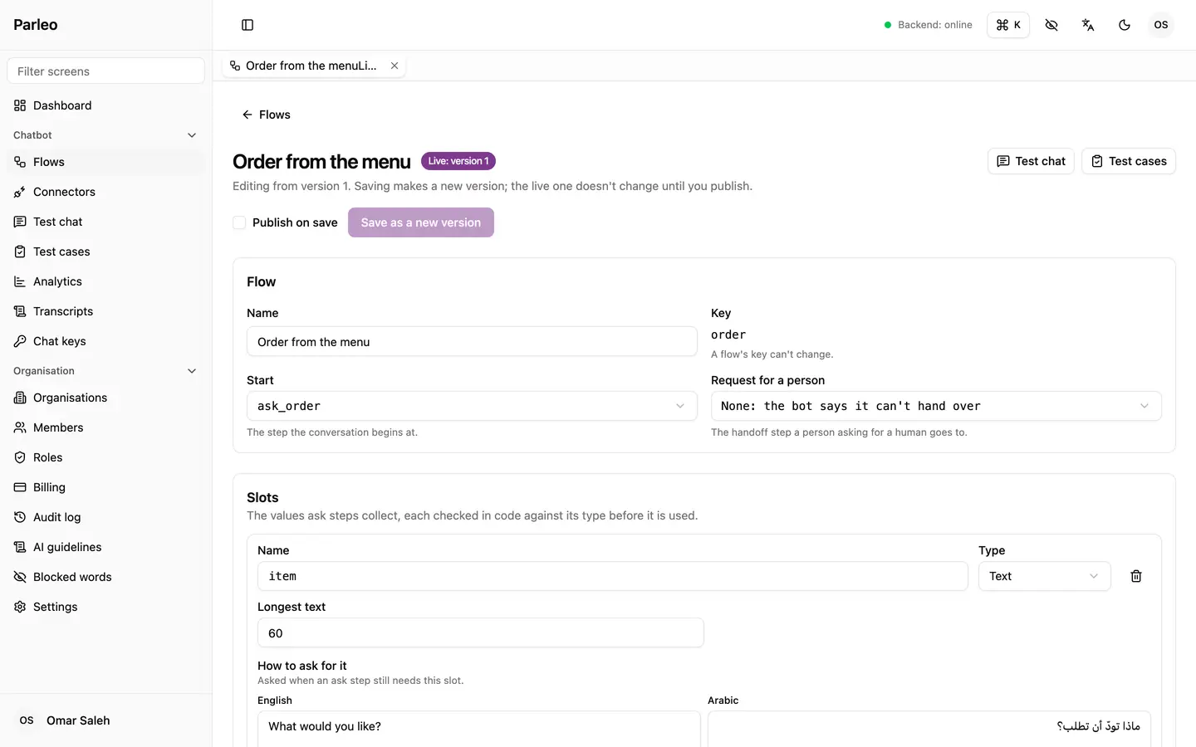Close the Order from the menu tab
The height and width of the screenshot is (747, 1196).
pos(395,66)
